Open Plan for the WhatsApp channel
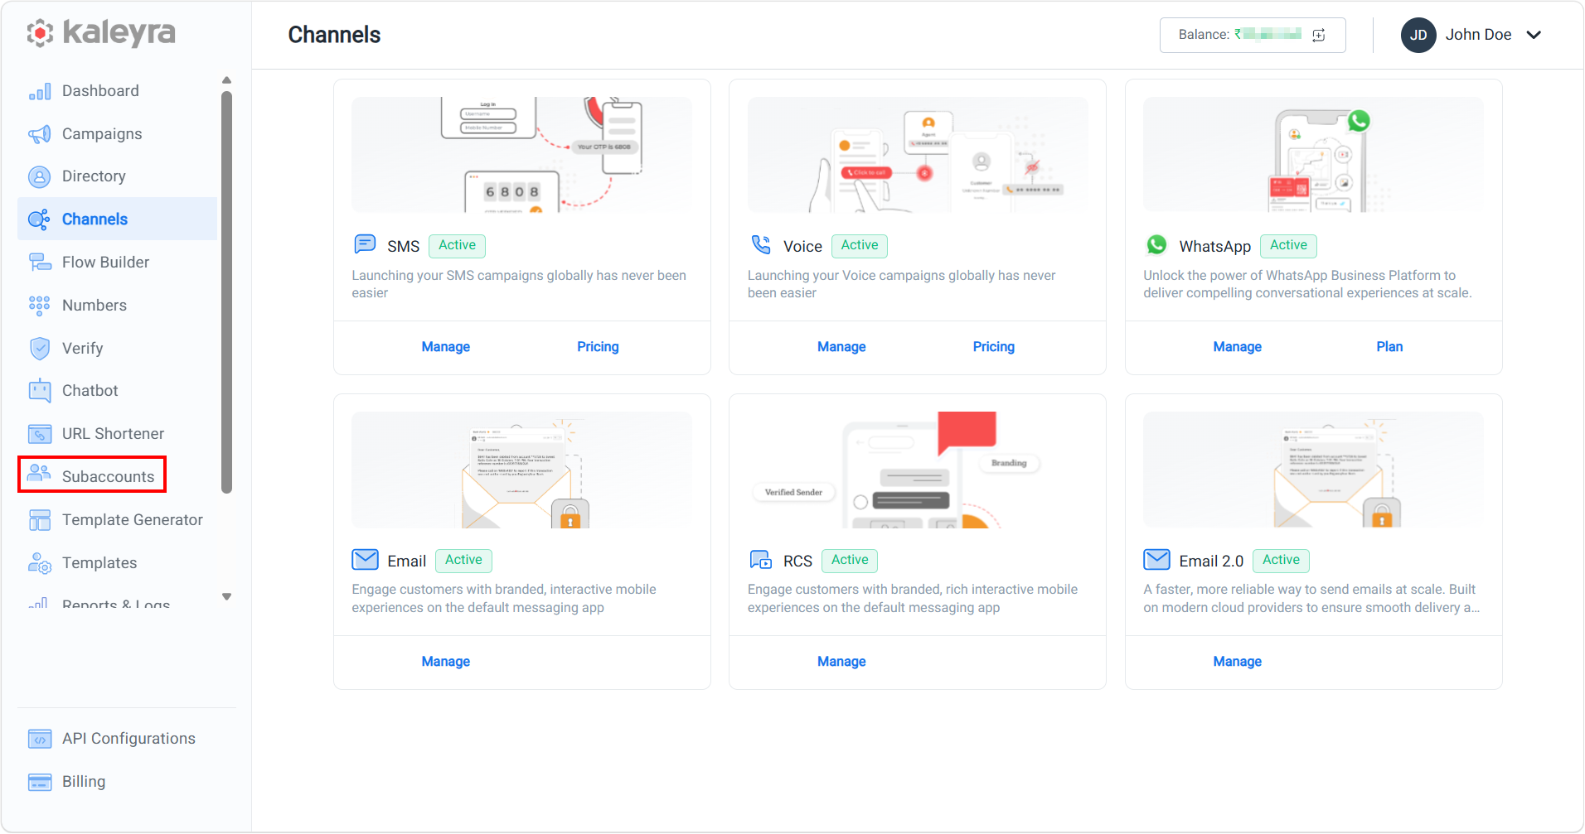1585x834 pixels. [1389, 347]
